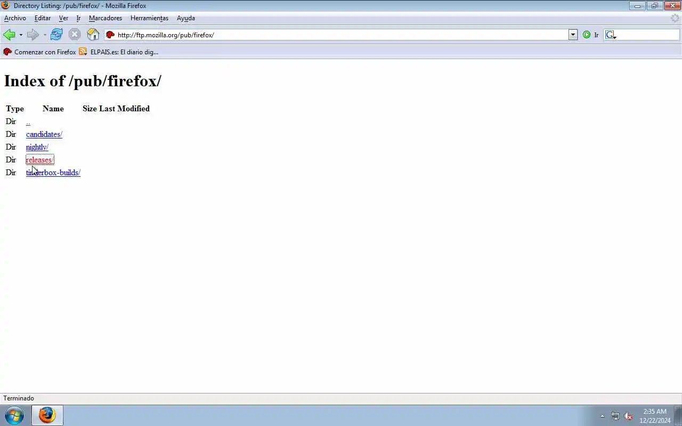Open Comenzar con Firefox bookmark
Image resolution: width=682 pixels, height=426 pixels.
(39, 52)
